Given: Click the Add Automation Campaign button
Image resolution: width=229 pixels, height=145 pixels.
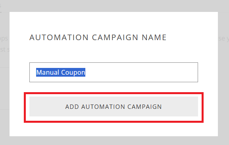Looking at the screenshot, I should (114, 106).
